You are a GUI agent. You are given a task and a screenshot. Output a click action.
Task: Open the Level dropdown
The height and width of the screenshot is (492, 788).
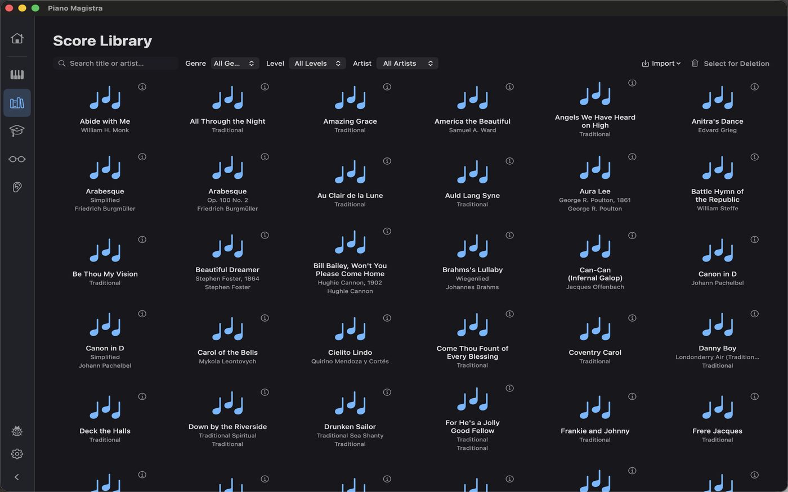coord(317,64)
